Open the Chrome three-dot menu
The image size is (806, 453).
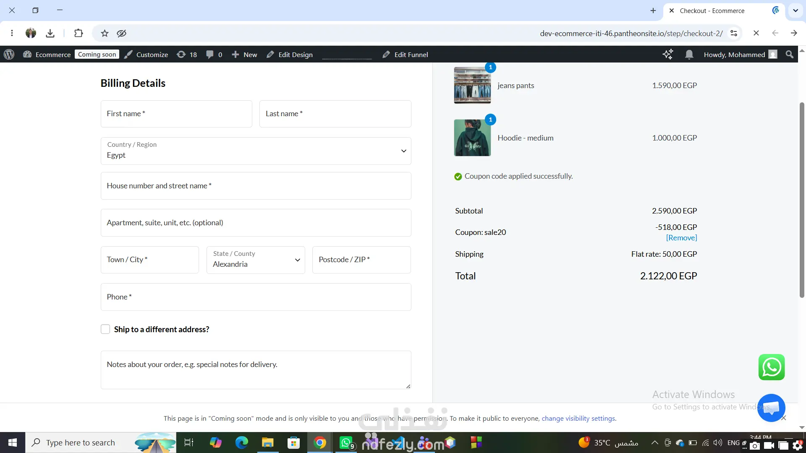12,33
